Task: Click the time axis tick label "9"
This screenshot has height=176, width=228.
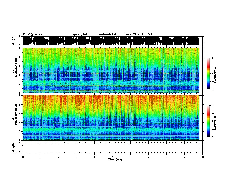Action: click(x=184, y=157)
